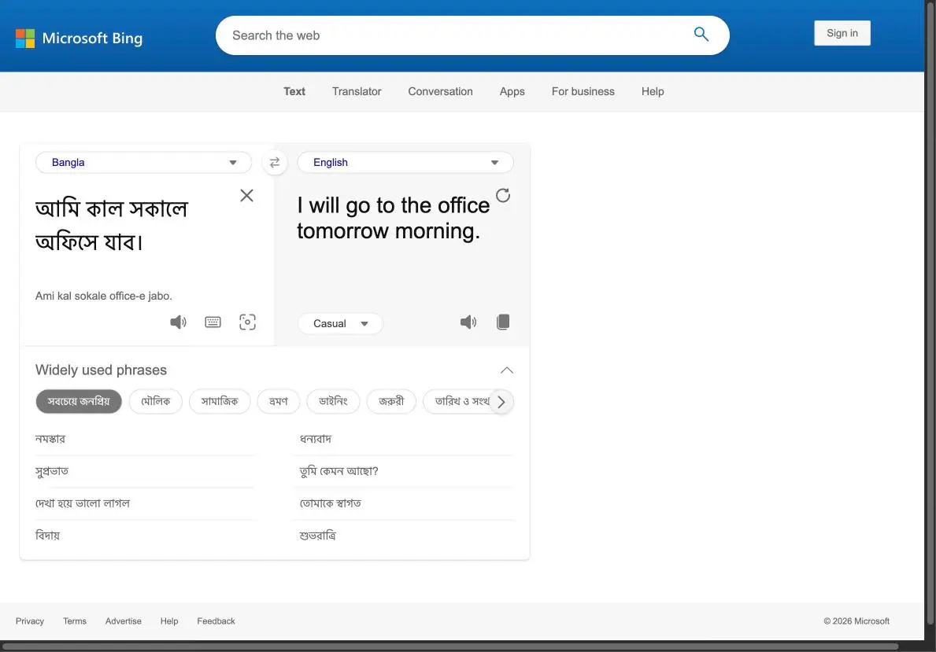Select the ভ্রমণ category chip
This screenshot has width=936, height=652.
278,401
